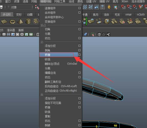Viewport: 147px width, 128px height.
Task: Toggle snap to grids magnet icon
Action: point(123,7)
